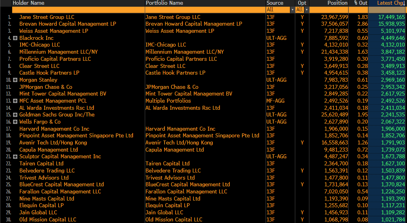
Task: Select Avenir Tech Ltd/Hong Kong holder
Action: point(53,143)
